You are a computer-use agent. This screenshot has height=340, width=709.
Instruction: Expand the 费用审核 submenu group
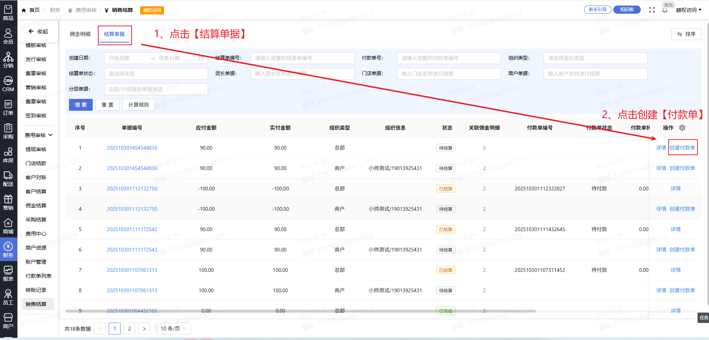39,135
